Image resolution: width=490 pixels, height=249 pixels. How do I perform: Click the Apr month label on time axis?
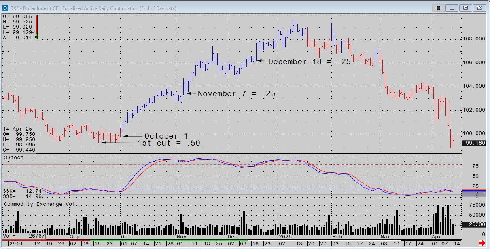pyautogui.click(x=436, y=236)
